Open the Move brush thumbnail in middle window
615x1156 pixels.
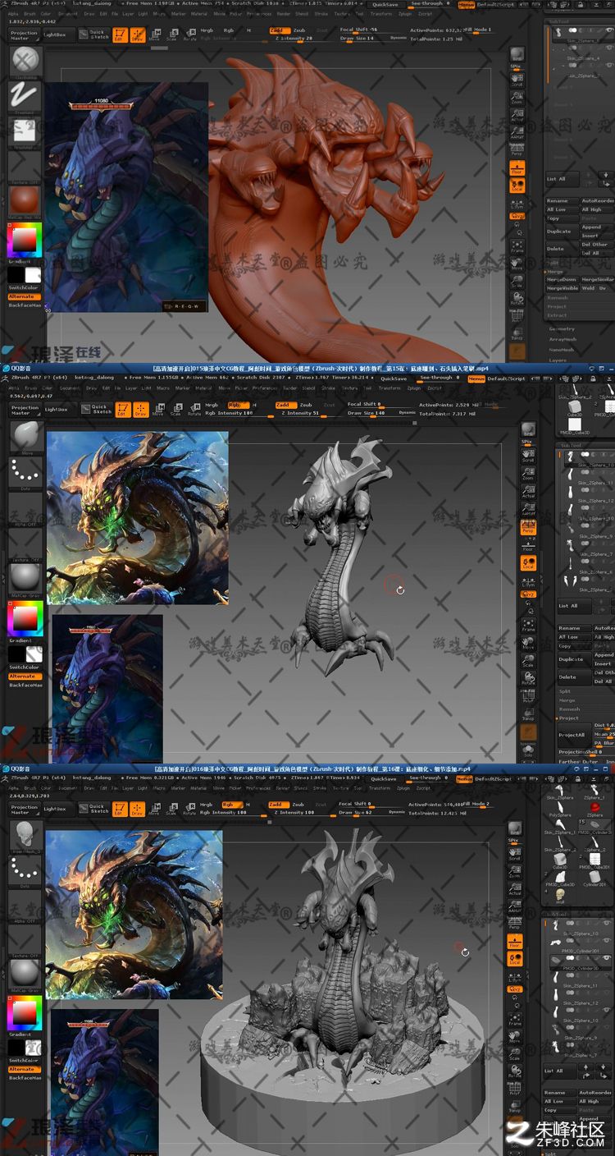tap(25, 438)
